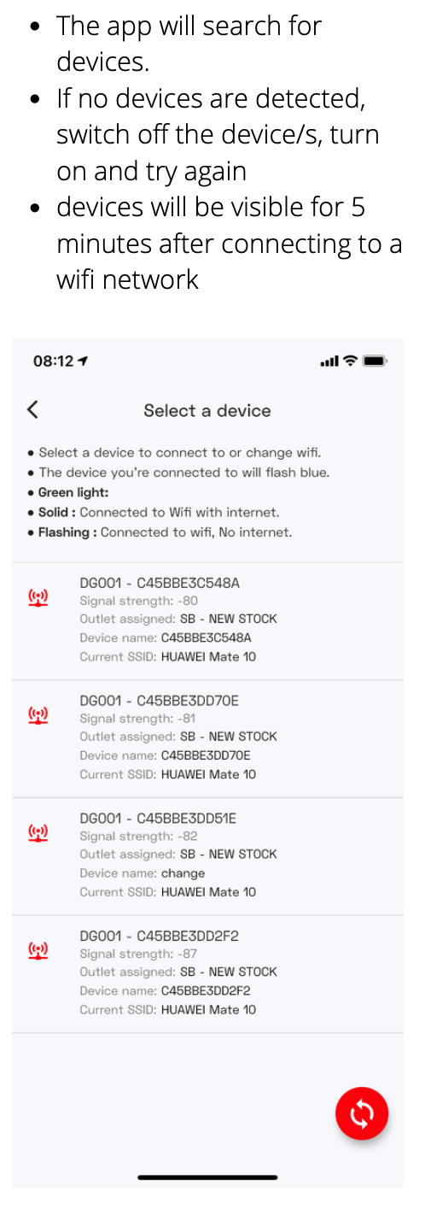Viewport: 425px width, 1210px height.
Task: Click the 08:12 clock in status bar
Action: point(53,361)
